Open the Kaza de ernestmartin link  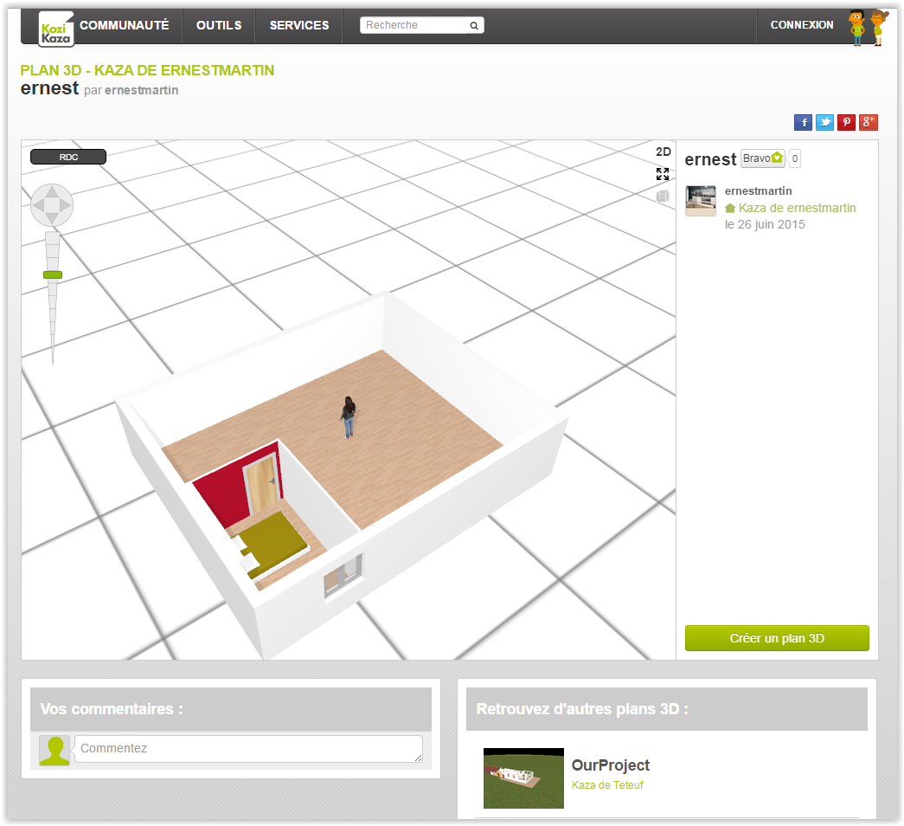click(x=797, y=208)
